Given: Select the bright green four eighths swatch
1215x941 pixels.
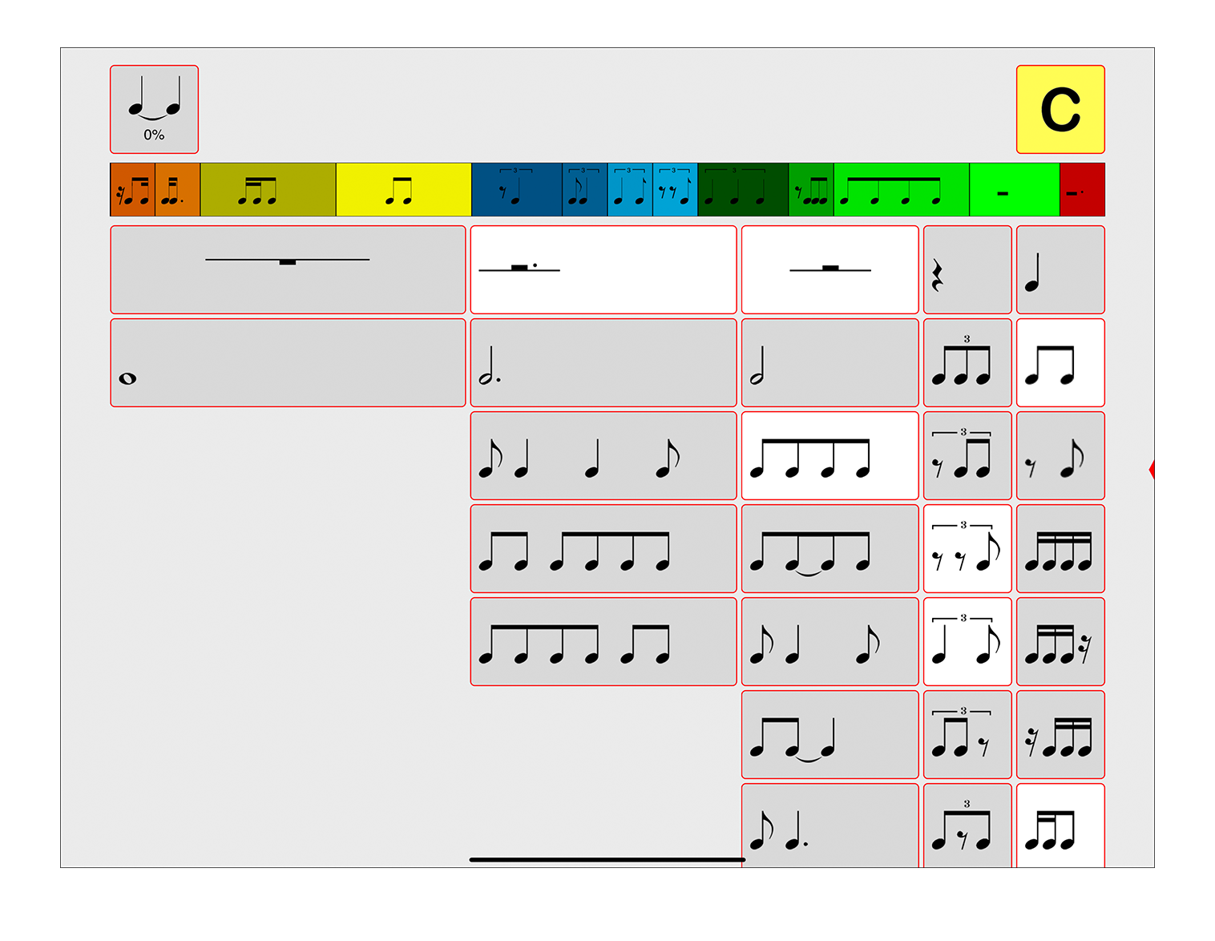Looking at the screenshot, I should coord(902,190).
